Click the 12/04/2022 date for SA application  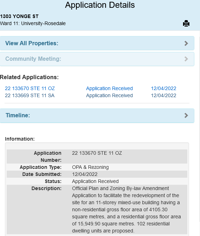click(164, 95)
